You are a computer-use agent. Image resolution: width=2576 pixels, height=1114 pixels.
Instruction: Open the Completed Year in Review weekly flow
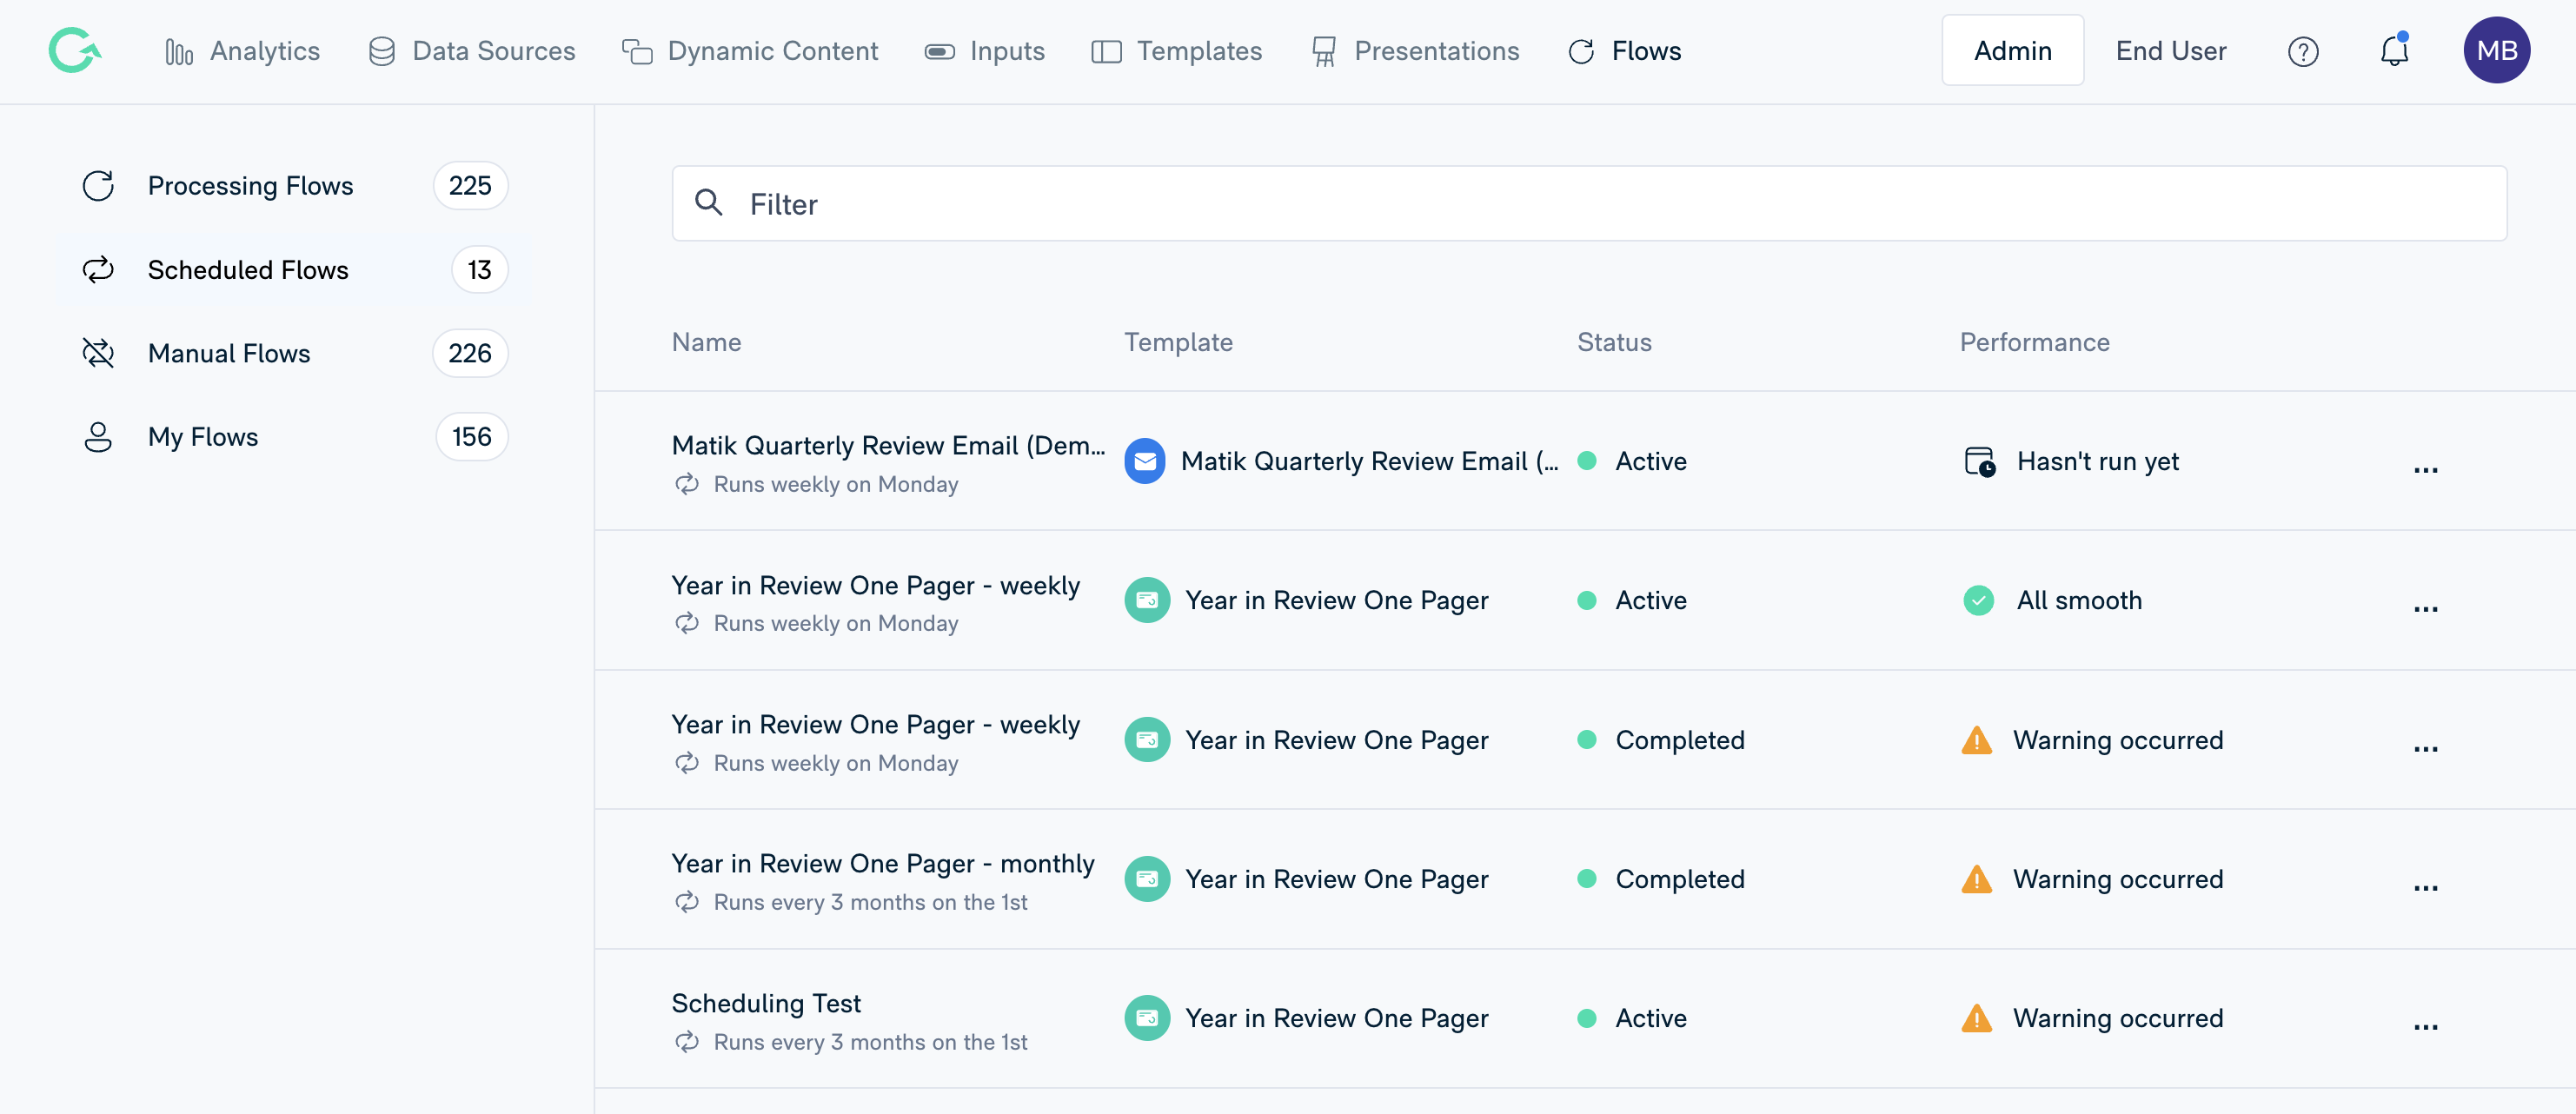(875, 725)
